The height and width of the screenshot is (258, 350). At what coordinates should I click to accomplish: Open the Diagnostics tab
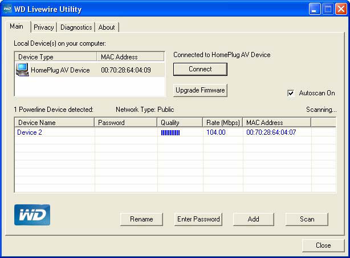tap(76, 27)
